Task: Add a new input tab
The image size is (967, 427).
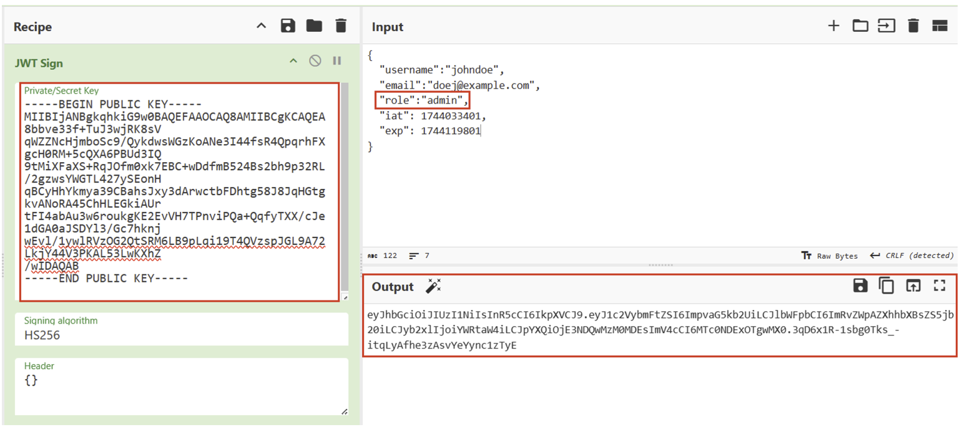Action: 833,26
